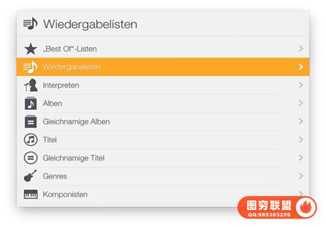Click the equals album icon for Gleichnamige Alben
Viewport: 326px width, 227px height.
click(x=31, y=122)
